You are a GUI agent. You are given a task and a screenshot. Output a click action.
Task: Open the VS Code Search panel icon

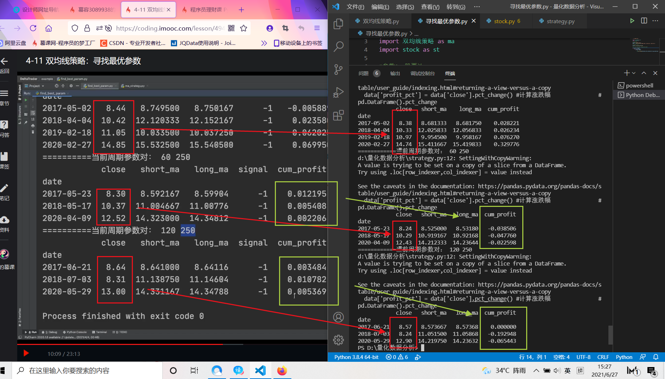[x=338, y=46]
